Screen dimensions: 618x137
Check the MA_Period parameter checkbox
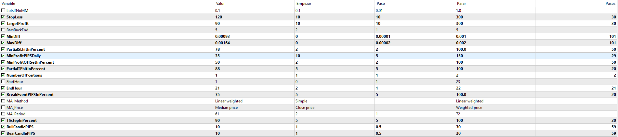click(3, 114)
